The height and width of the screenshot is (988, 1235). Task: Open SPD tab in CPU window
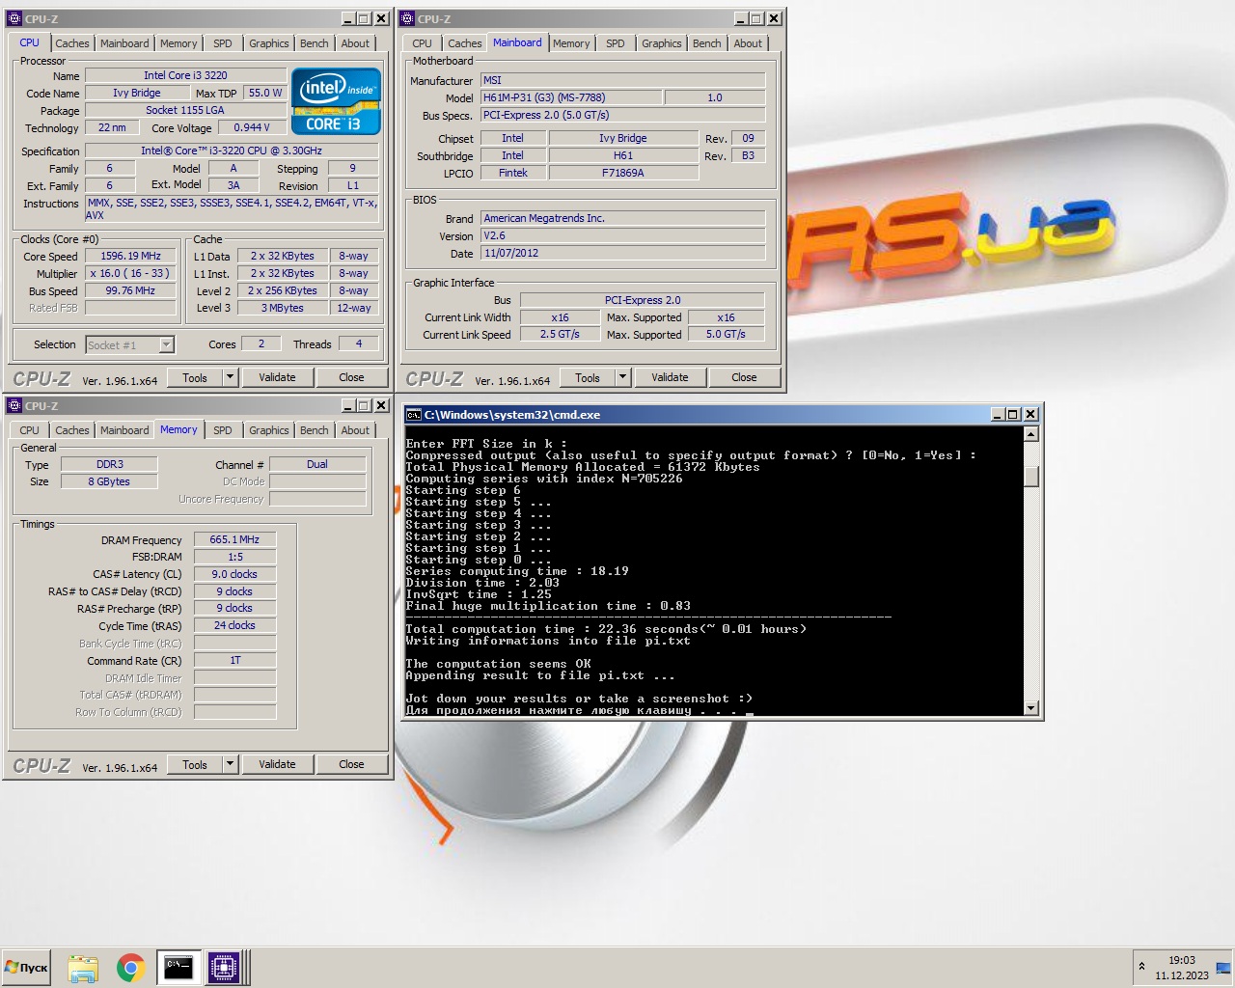pyautogui.click(x=223, y=43)
